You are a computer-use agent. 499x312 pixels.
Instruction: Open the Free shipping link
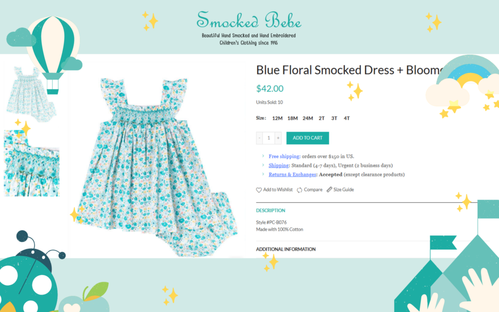pos(285,156)
